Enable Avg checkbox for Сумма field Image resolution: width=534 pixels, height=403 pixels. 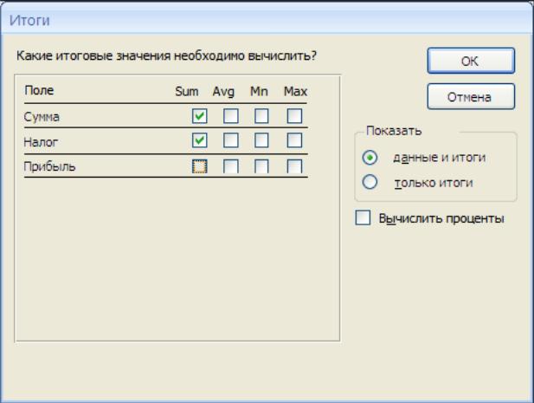pos(231,116)
